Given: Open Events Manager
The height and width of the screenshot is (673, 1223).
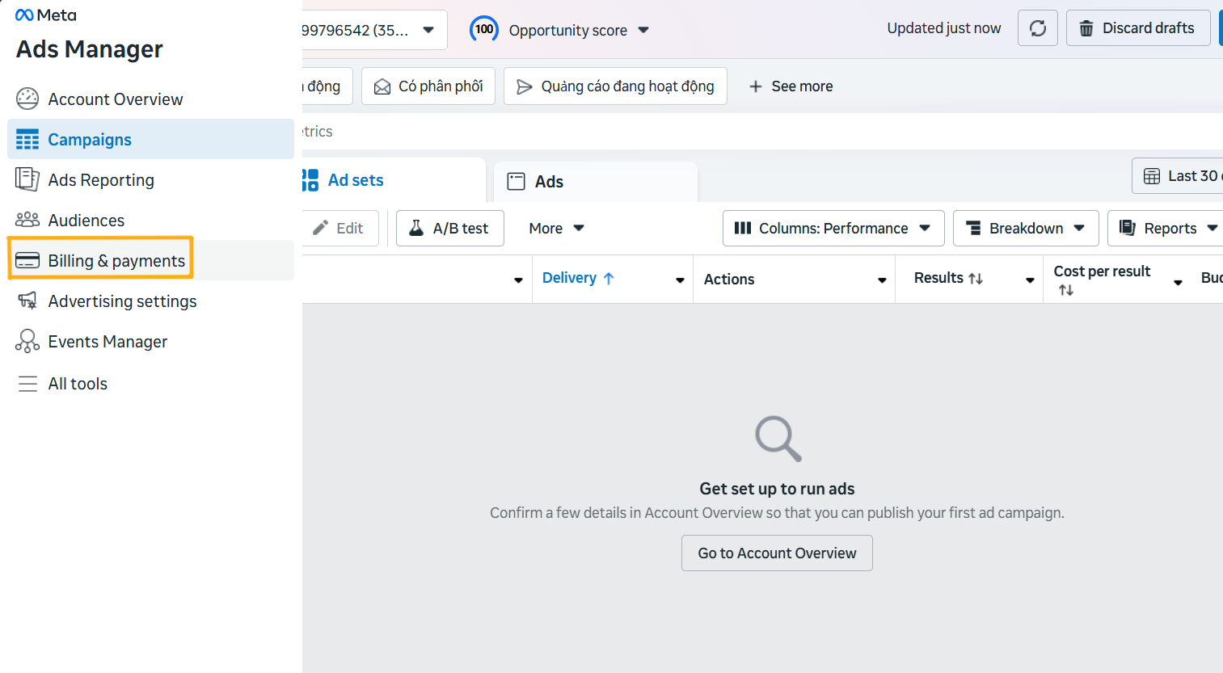Looking at the screenshot, I should (x=108, y=342).
